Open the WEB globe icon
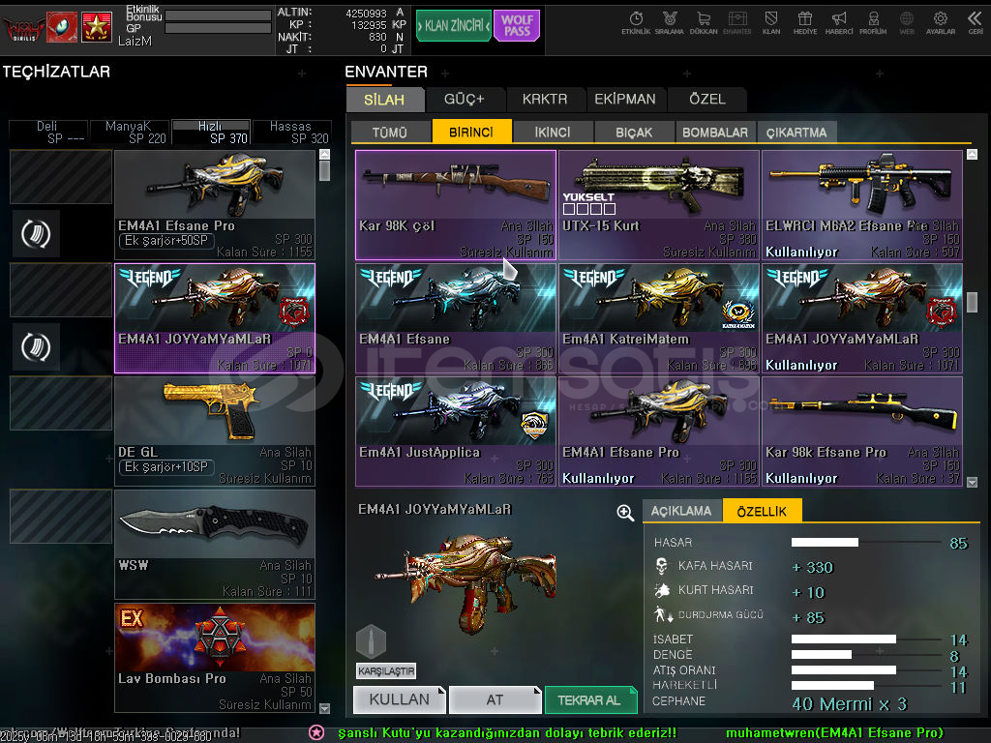Viewport: 991px width, 743px height. [x=907, y=23]
